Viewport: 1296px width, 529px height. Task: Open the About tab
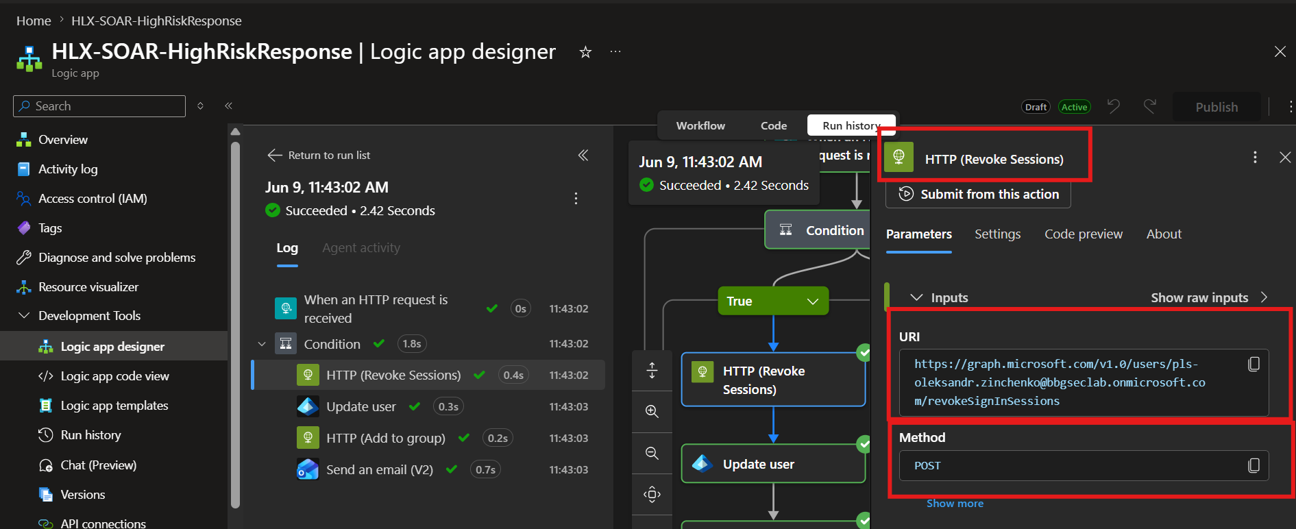tap(1164, 234)
